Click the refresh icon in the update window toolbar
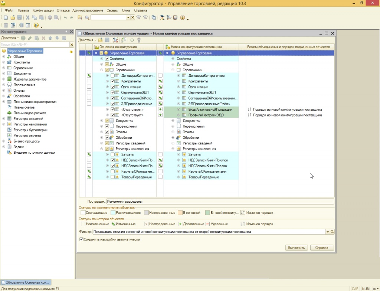The height and width of the screenshot is (291, 380). 132,40
